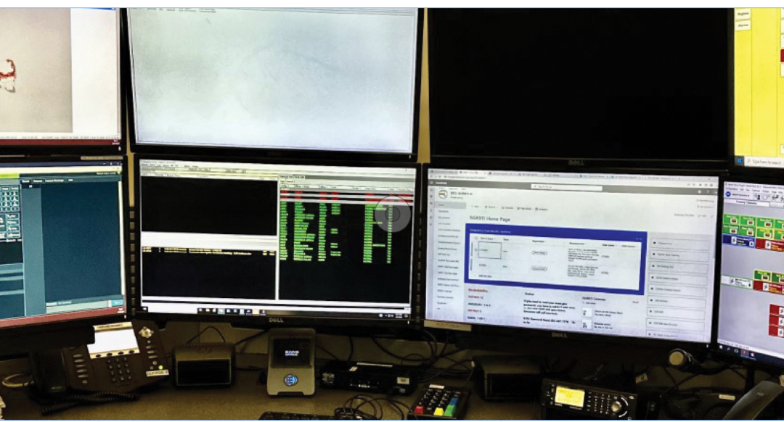Click the light-blue button at the bottom right of the teal window

117,303
